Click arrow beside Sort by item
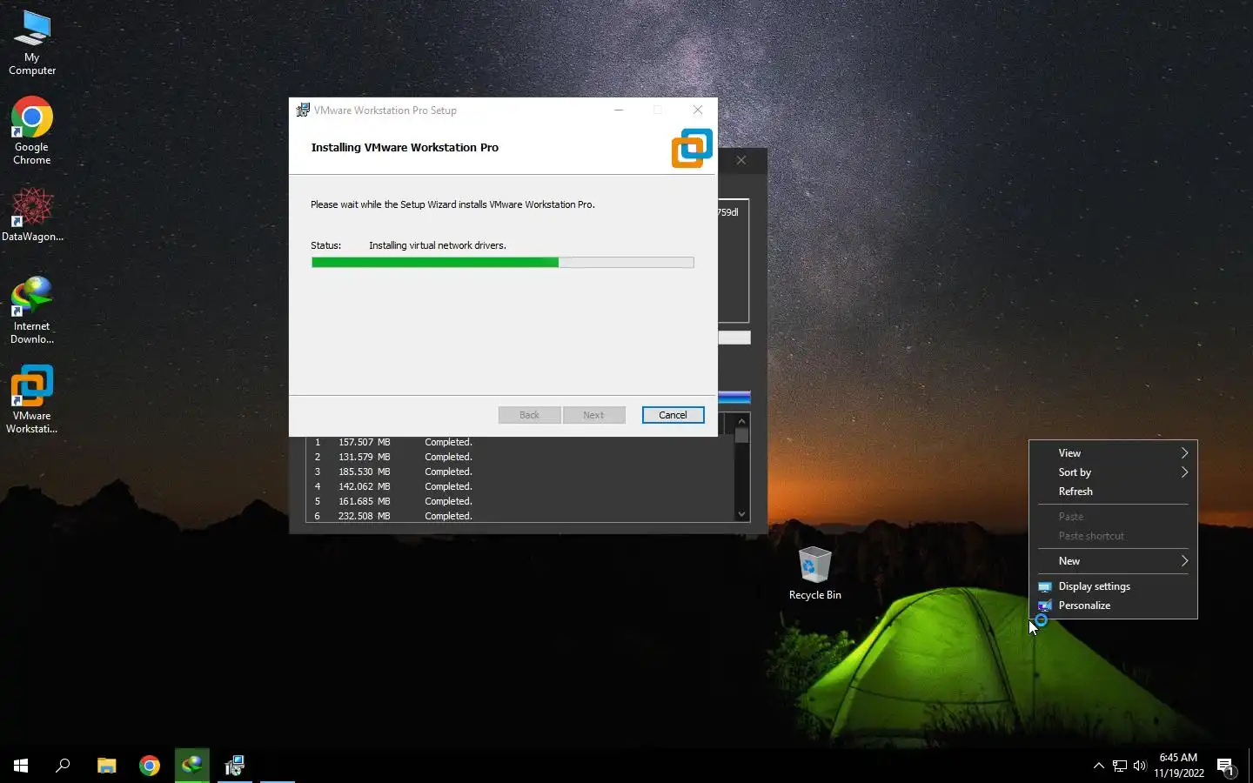The width and height of the screenshot is (1253, 783). tap(1184, 472)
